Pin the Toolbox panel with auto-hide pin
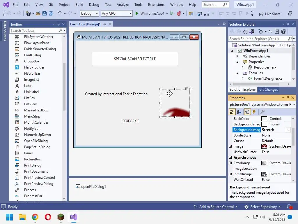 point(58,24)
